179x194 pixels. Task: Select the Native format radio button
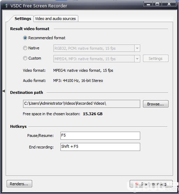click(25, 48)
